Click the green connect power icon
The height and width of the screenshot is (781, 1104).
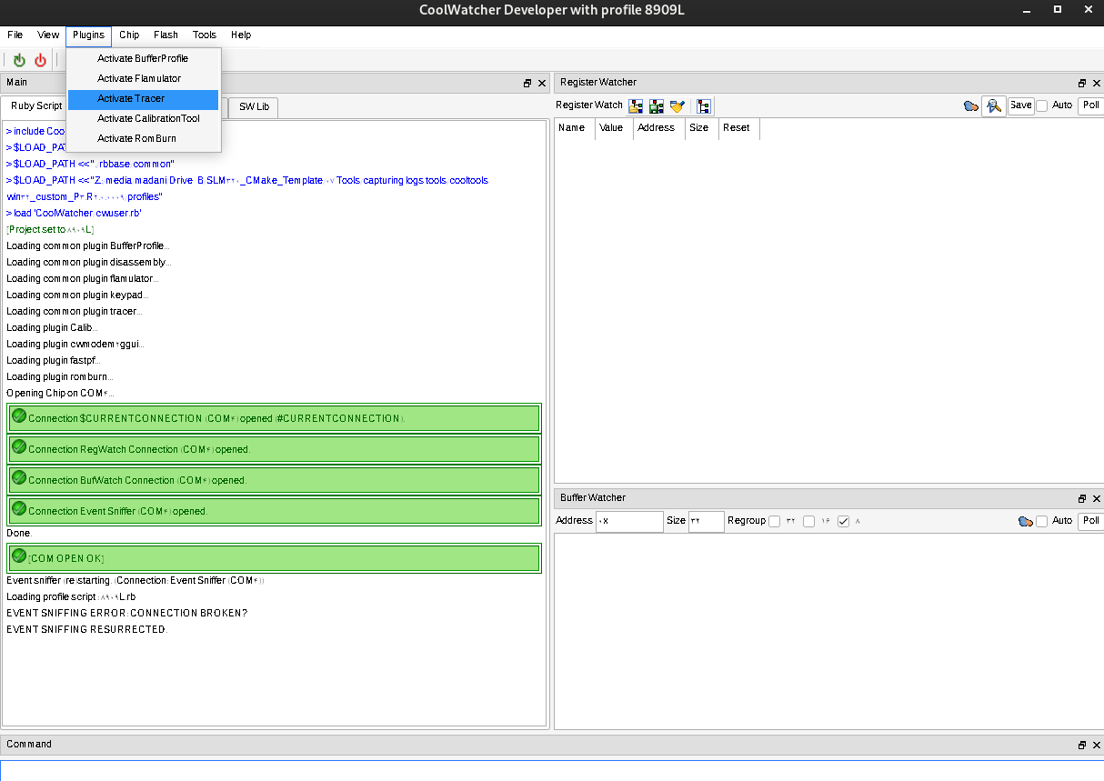click(x=19, y=60)
